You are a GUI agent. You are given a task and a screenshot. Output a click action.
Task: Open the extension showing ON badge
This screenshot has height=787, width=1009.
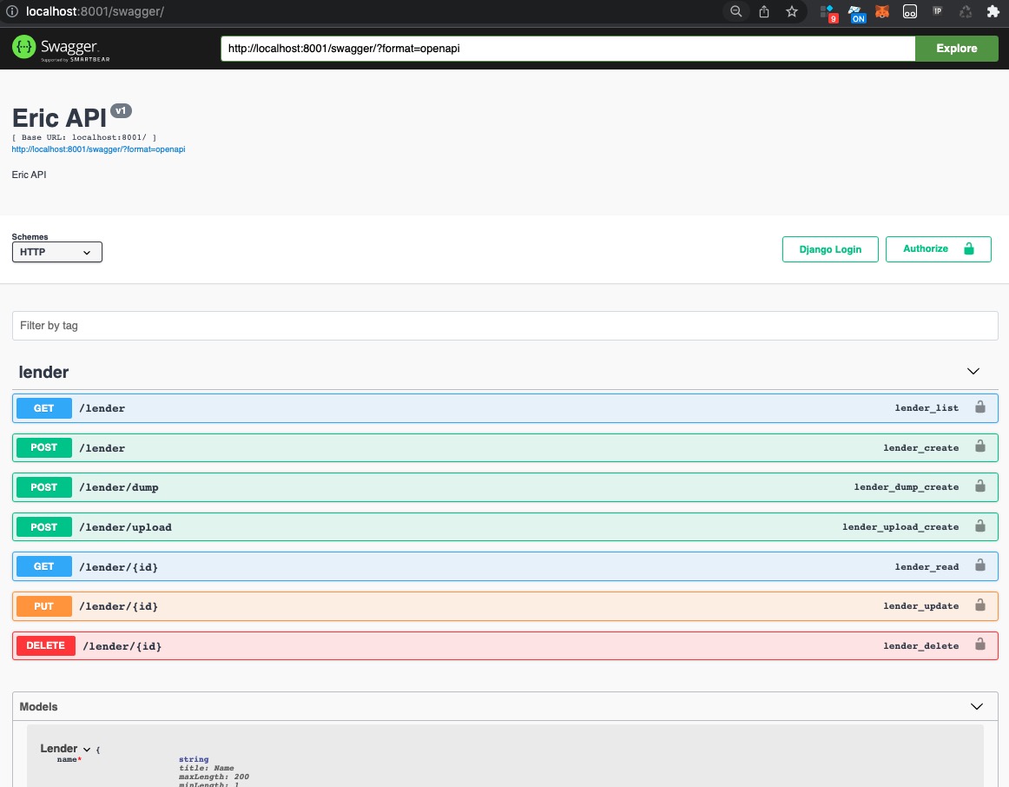(x=856, y=13)
